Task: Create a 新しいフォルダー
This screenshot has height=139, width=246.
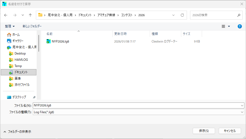Action: [x=32, y=26]
